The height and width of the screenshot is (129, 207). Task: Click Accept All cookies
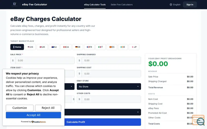pos(33,115)
